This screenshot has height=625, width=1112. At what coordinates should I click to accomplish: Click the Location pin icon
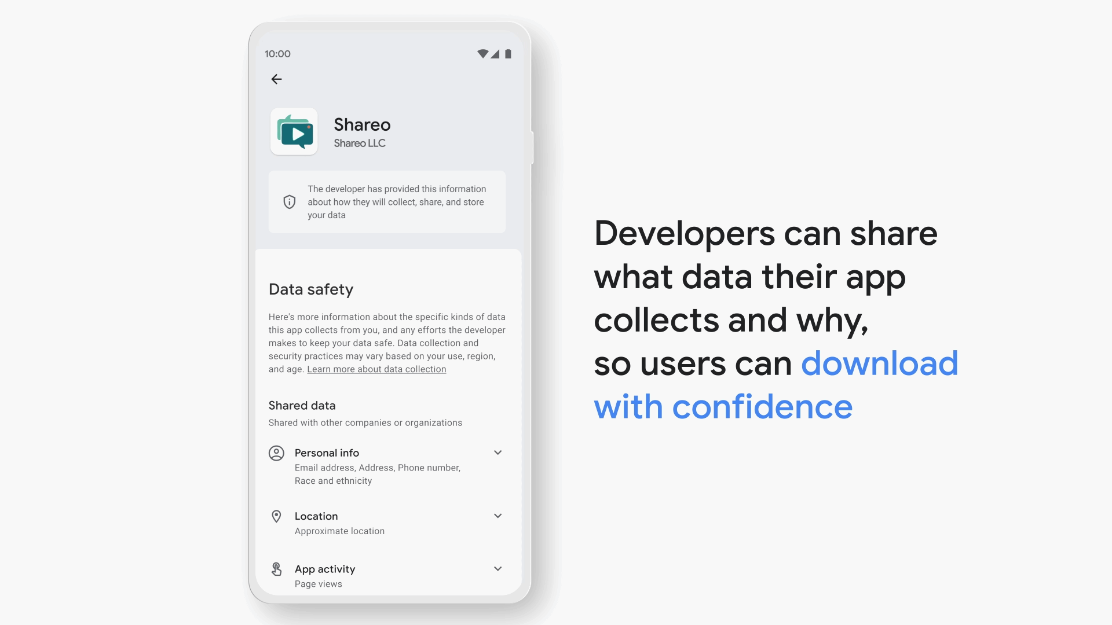[x=276, y=516]
